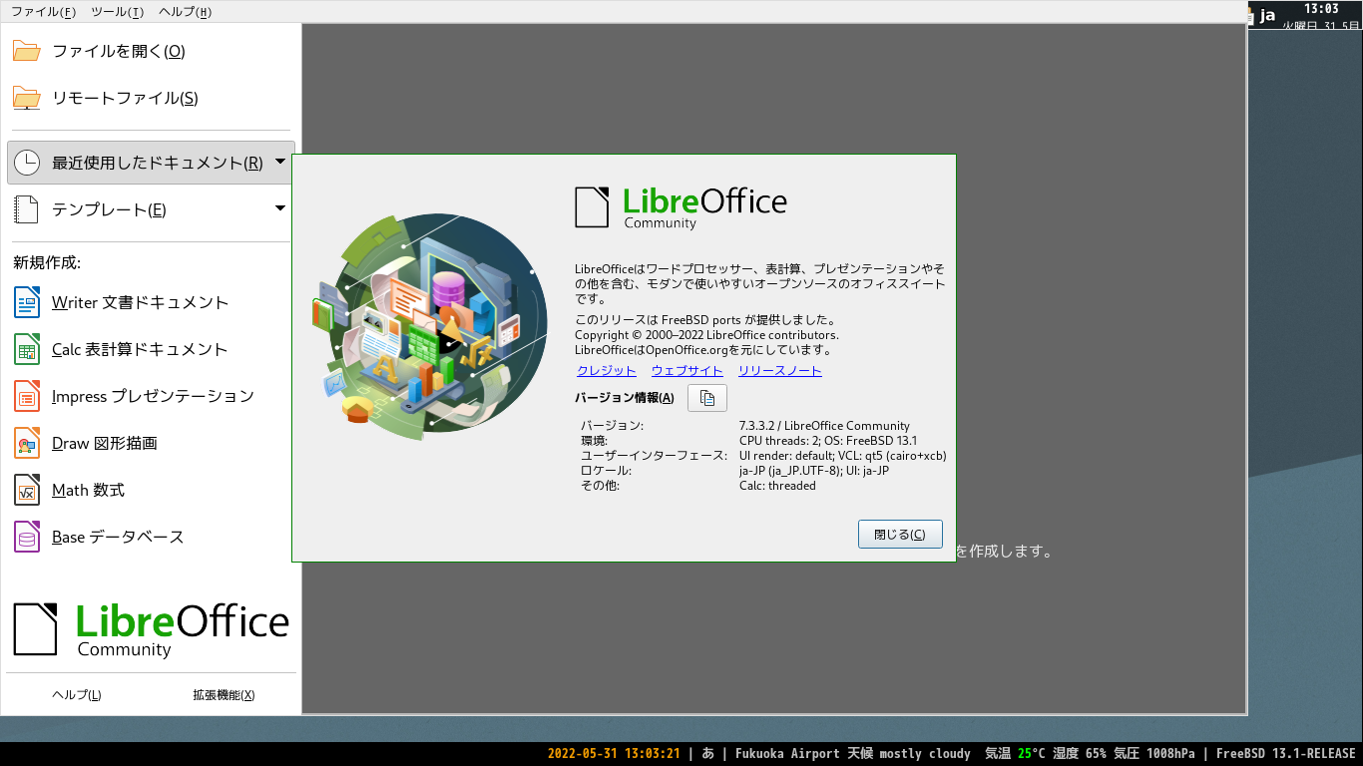This screenshot has width=1363, height=766.
Task: Open the ウェブサイト link
Action: point(687,371)
